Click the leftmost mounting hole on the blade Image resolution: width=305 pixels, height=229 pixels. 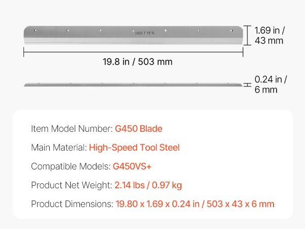(36, 31)
